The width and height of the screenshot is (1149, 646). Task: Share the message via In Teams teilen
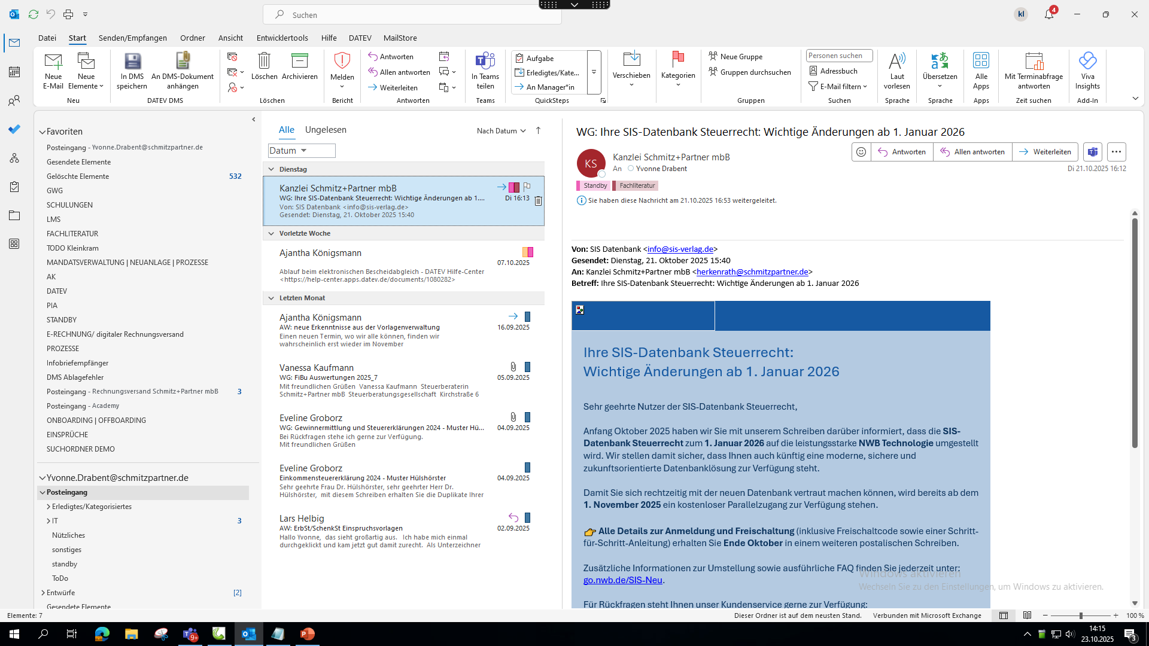(485, 71)
